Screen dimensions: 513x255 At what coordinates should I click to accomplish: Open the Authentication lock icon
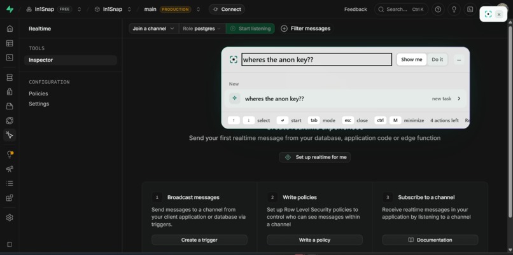pos(10,92)
